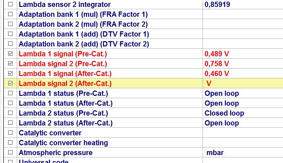Uncheck Lambda 1 signal (Pre-Cat.) checkbox
The width and height of the screenshot is (283, 163).
11,54
